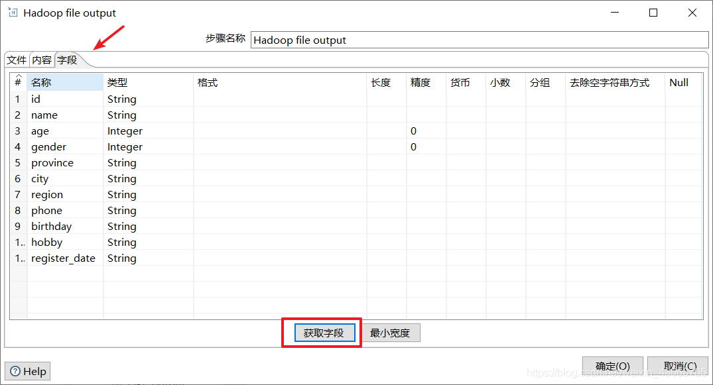Select the 'birthday' field cell

(x=65, y=227)
